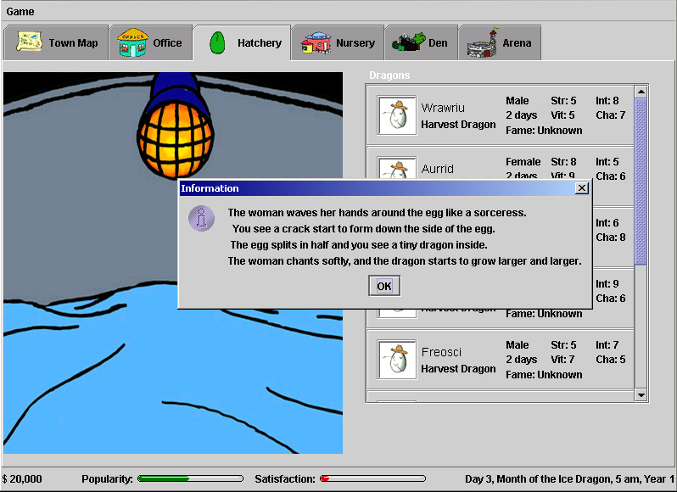Click the green Hatchery egg icon

(x=217, y=42)
